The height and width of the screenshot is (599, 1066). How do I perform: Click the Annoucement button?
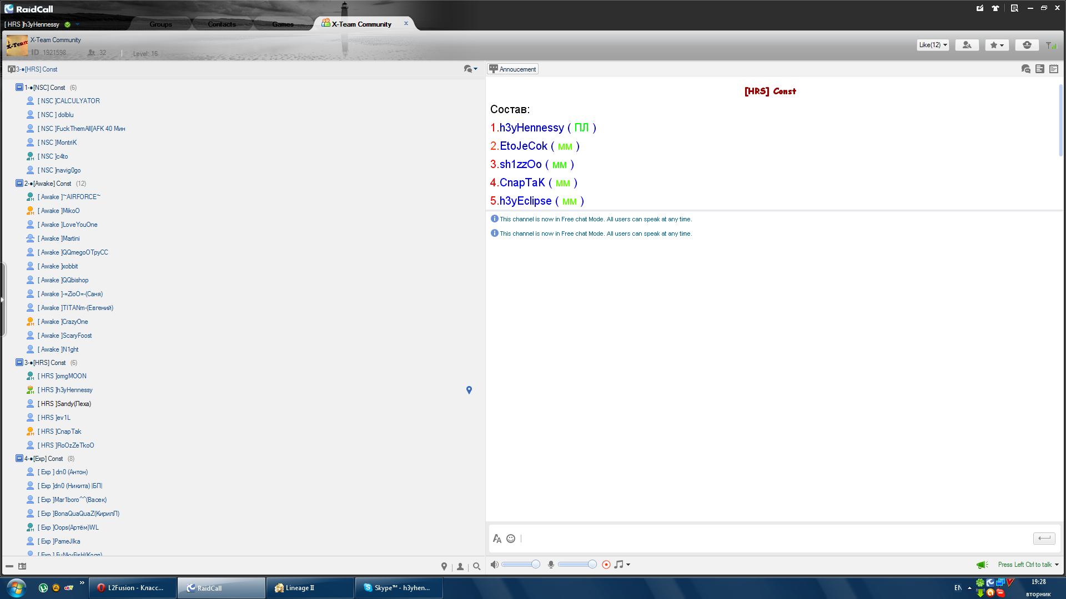pos(512,69)
